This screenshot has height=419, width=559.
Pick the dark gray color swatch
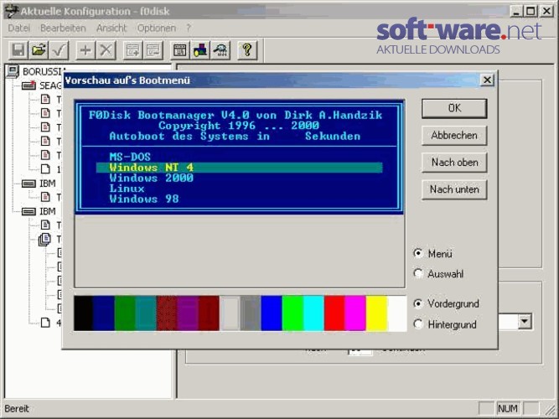[x=251, y=313]
